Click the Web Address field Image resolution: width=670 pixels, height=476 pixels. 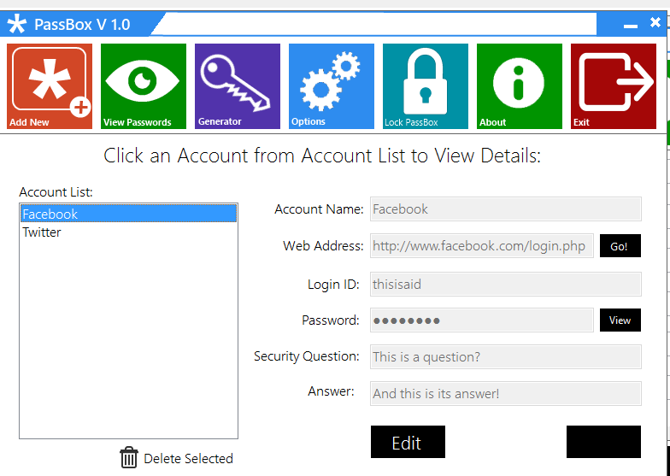pos(481,246)
